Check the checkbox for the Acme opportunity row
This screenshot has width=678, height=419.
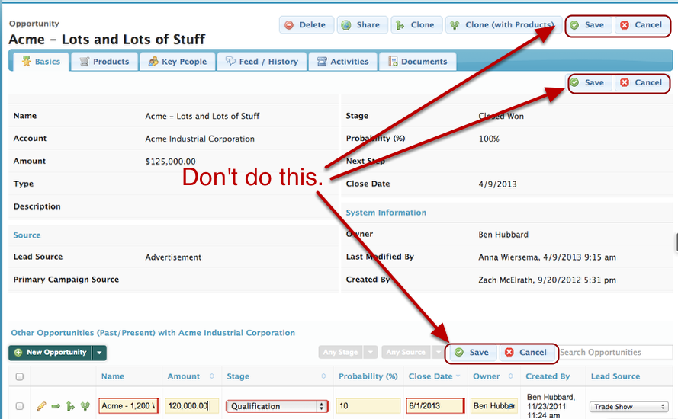(x=19, y=406)
